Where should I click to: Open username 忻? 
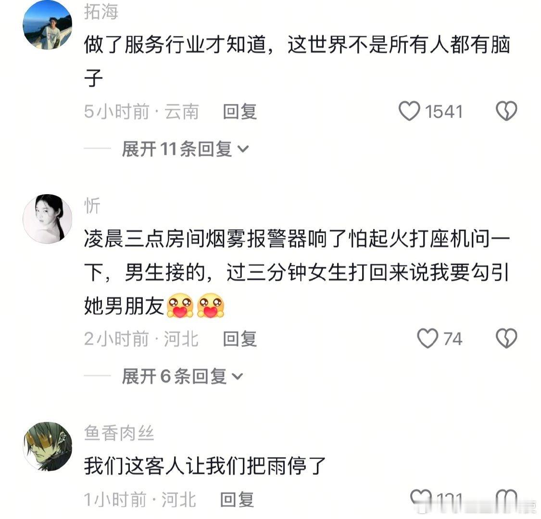tap(92, 206)
